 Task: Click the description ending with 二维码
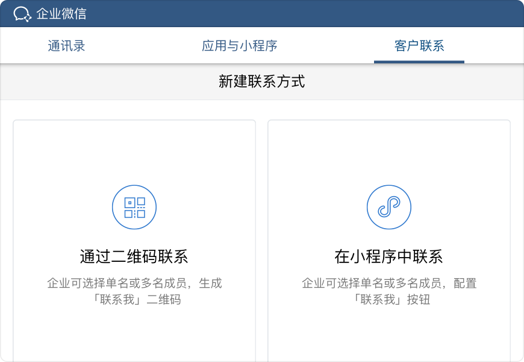click(134, 291)
